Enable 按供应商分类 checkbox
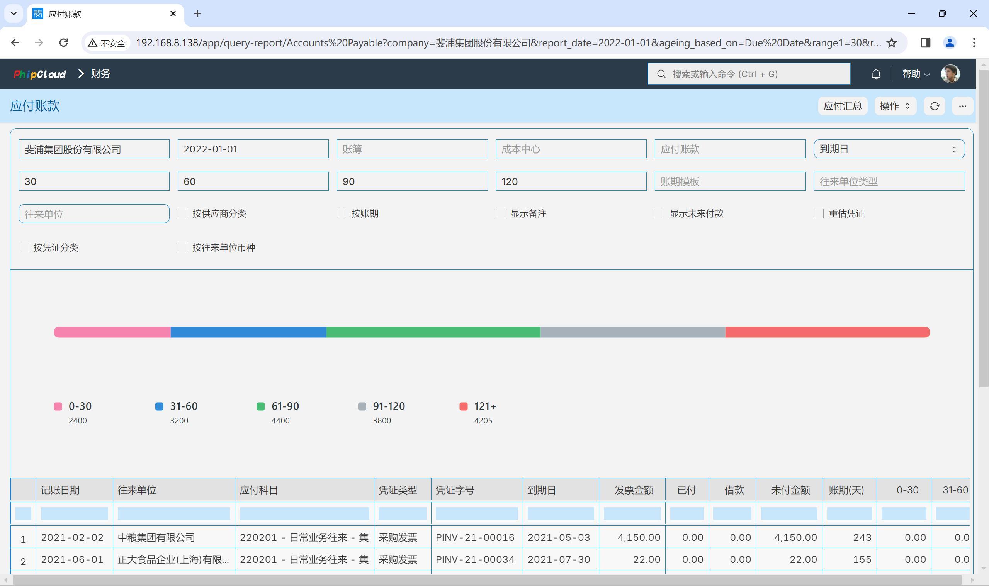 pos(183,213)
